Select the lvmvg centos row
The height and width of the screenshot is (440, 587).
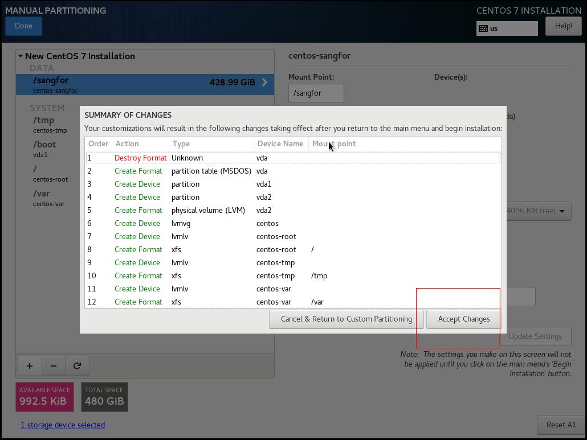(293, 223)
